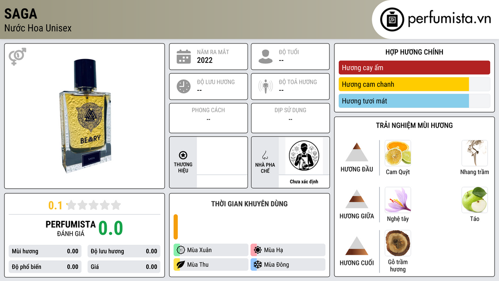This screenshot has height=281, width=499.
Task: Click the Hương cam chanh yellow bar
Action: tap(403, 84)
